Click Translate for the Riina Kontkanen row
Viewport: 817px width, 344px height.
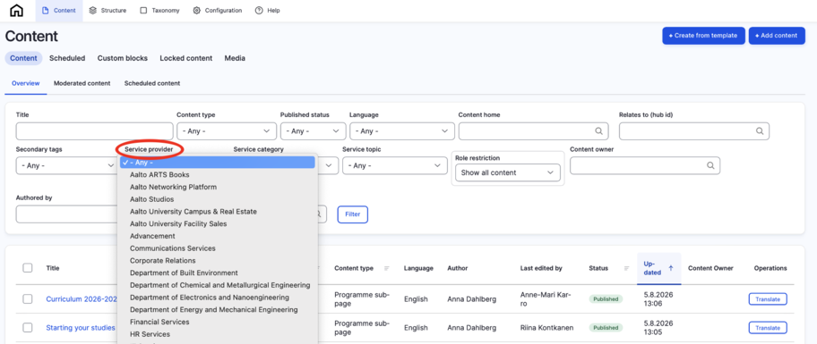click(768, 328)
